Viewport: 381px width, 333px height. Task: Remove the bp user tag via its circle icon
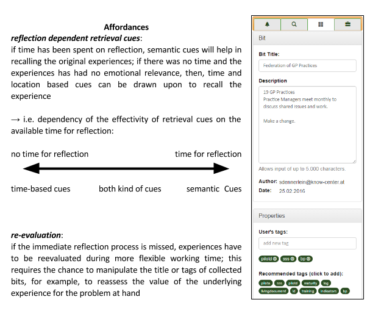(x=308, y=259)
